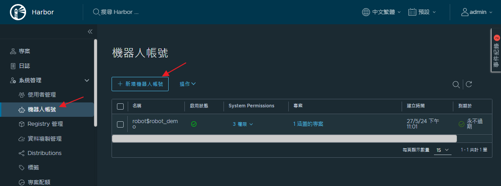Collapse the sidebar with double-chevron icon
Screen dimensions: 501x186
[x=90, y=31]
